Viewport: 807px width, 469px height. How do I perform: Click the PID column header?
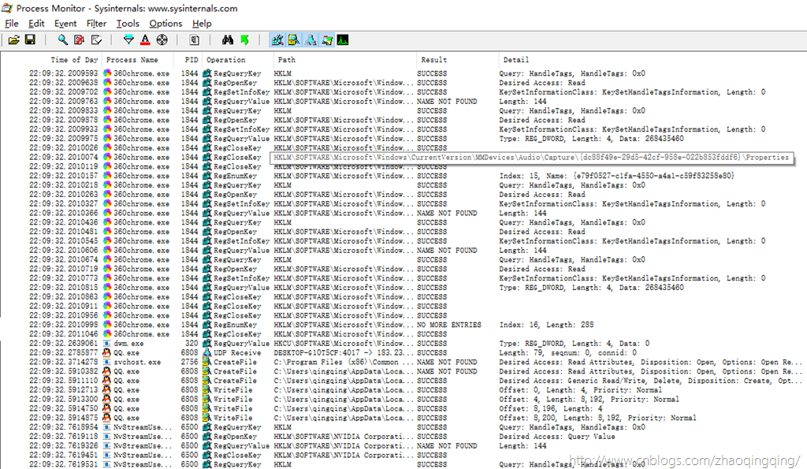192,60
